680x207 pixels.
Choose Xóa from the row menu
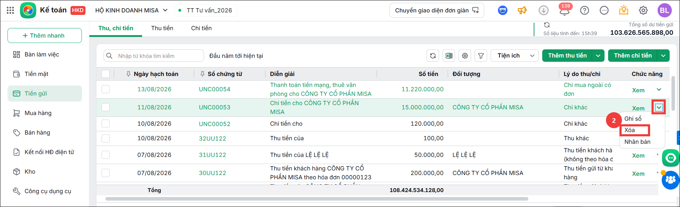pyautogui.click(x=630, y=130)
